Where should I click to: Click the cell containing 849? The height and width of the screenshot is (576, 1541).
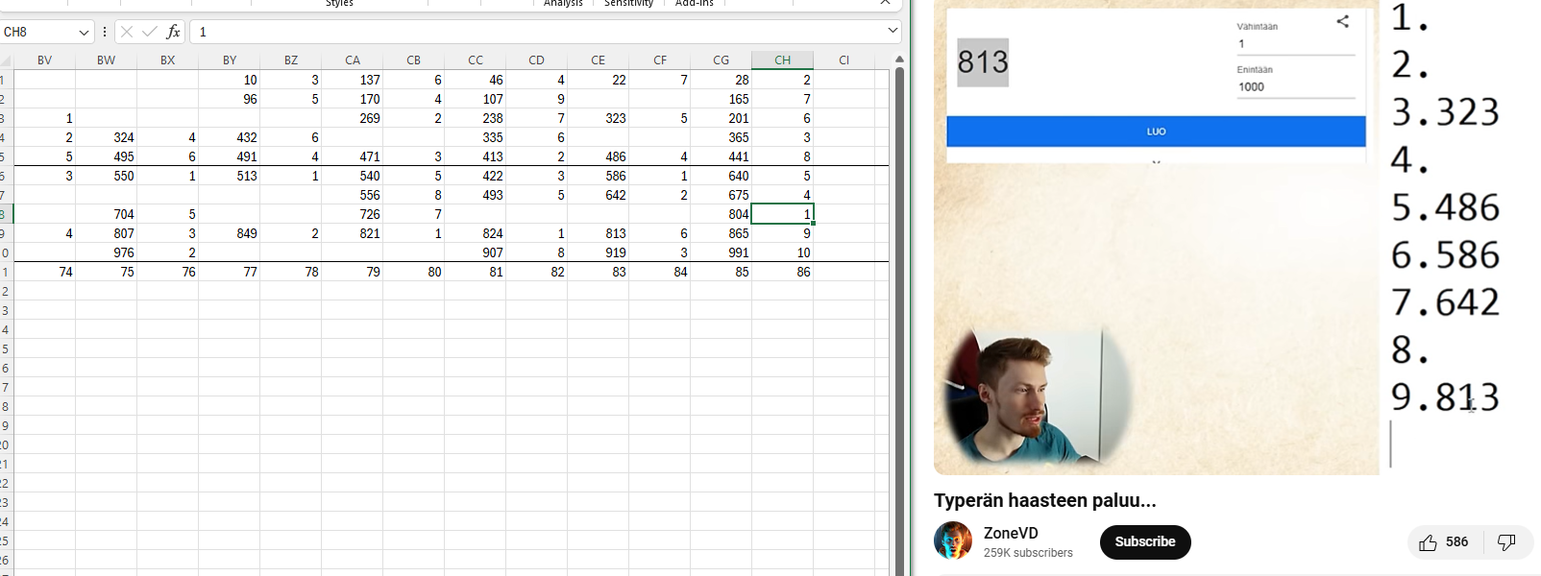pos(229,233)
